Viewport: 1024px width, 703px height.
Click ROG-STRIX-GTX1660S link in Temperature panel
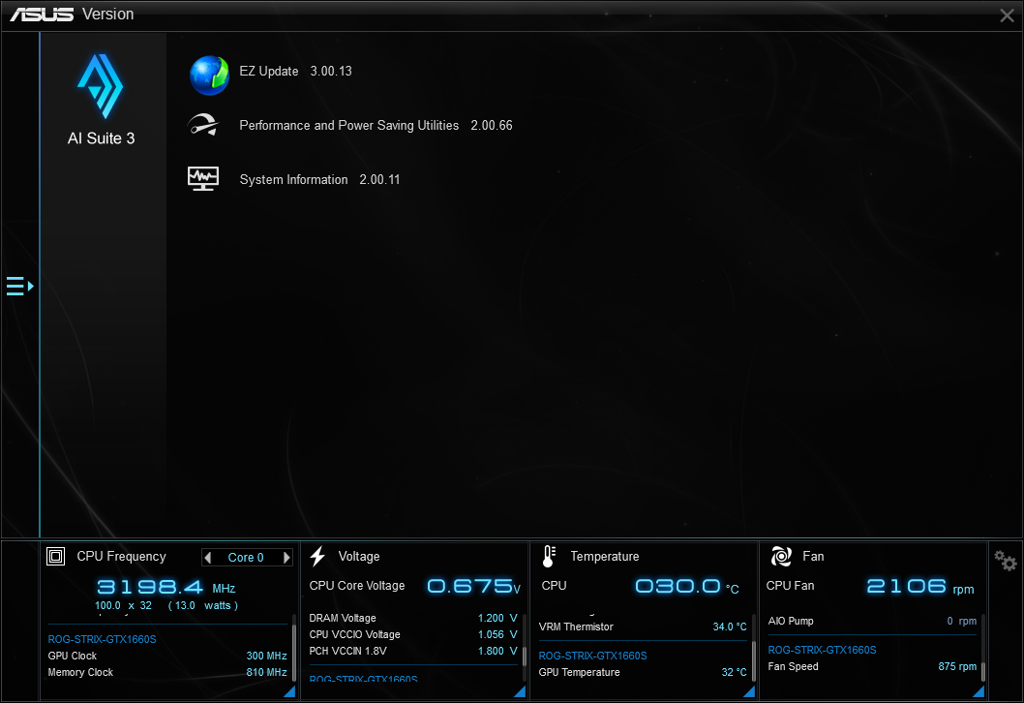592,656
